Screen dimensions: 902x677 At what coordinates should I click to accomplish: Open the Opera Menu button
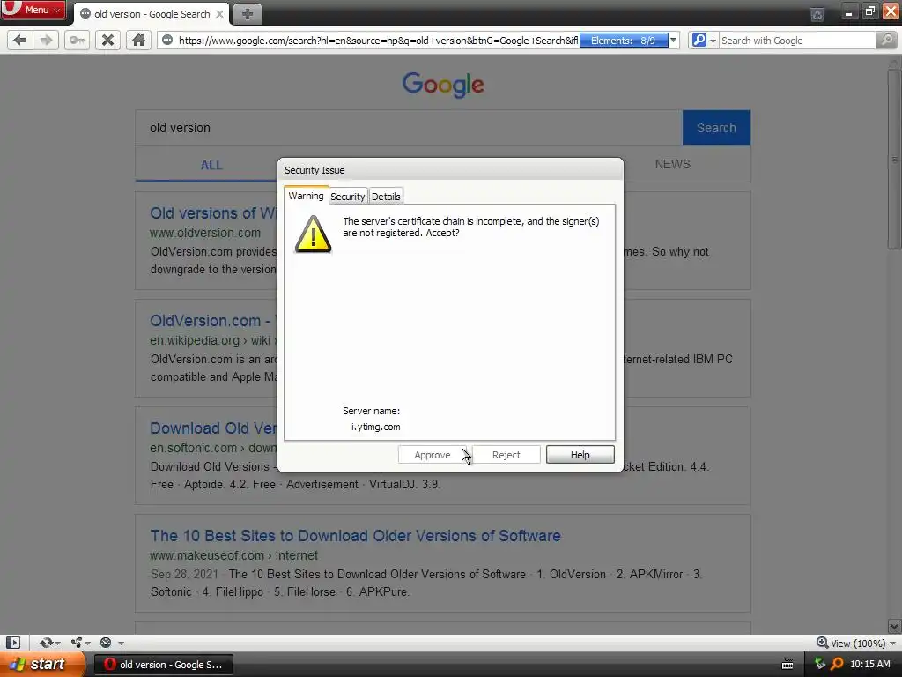[x=33, y=10]
